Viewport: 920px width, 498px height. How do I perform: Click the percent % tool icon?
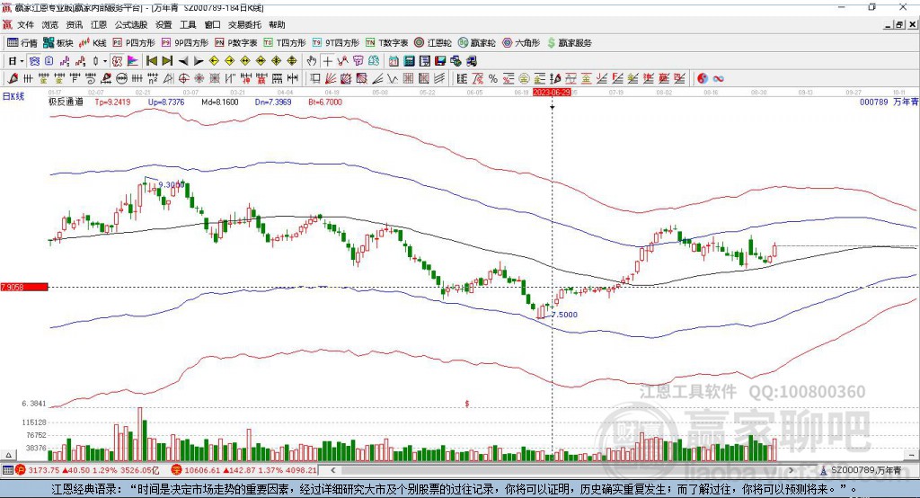(x=493, y=79)
